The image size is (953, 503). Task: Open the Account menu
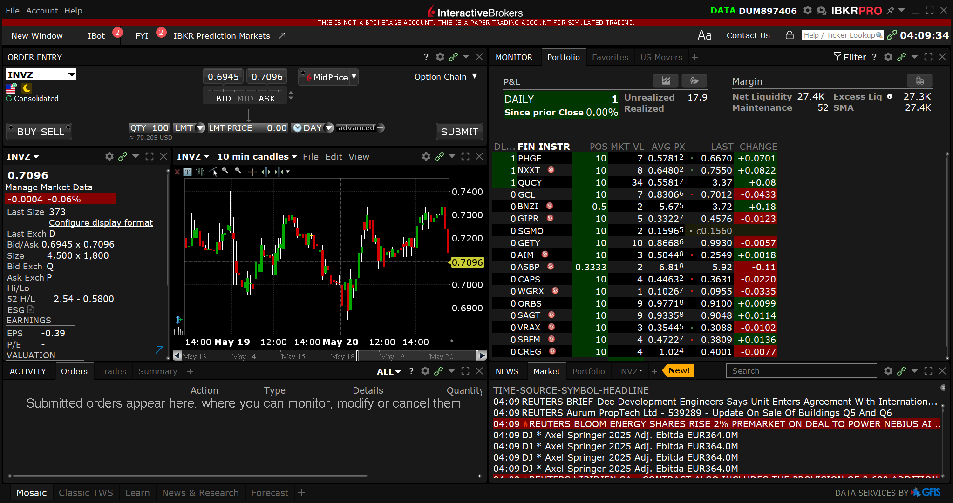tap(42, 10)
